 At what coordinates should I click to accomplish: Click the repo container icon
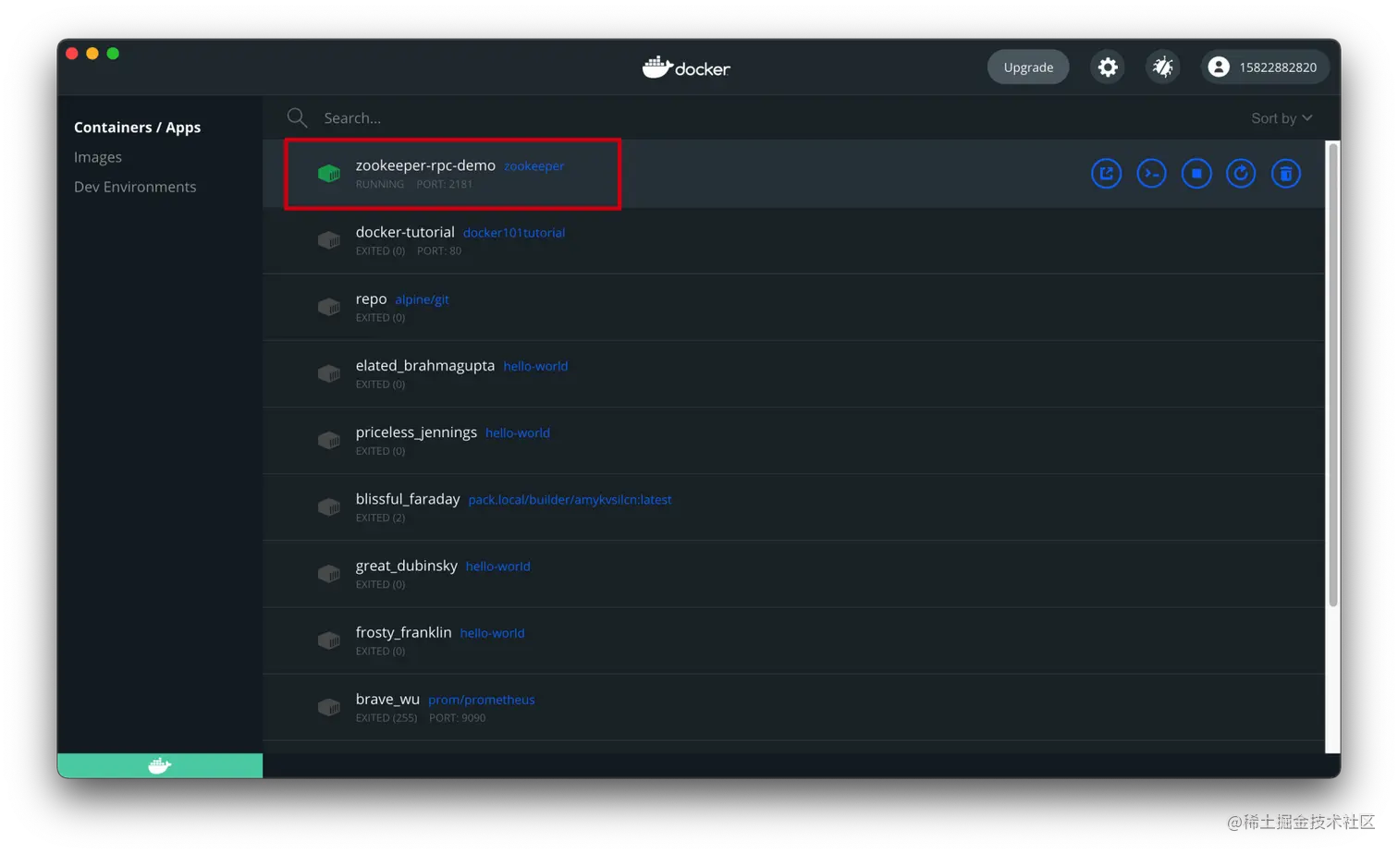click(329, 307)
